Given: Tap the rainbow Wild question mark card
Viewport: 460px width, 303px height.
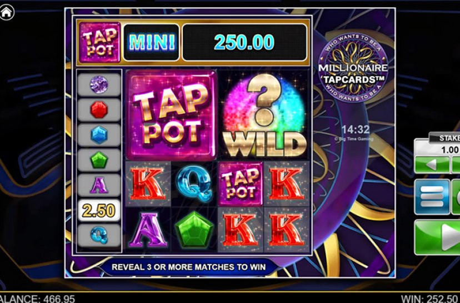Looking at the screenshot, I should point(264,115).
